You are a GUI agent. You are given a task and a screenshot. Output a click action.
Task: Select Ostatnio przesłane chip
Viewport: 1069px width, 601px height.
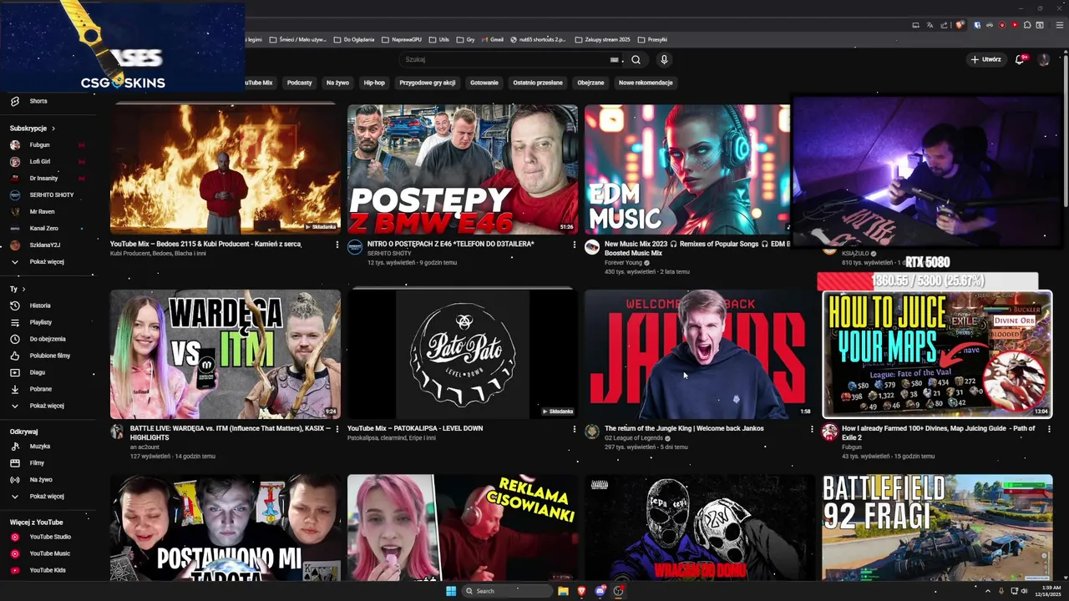click(x=538, y=83)
